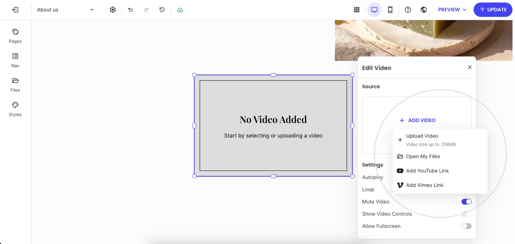Image resolution: width=515 pixels, height=244 pixels.
Task: Open the About us page dropdown
Action: click(65, 10)
